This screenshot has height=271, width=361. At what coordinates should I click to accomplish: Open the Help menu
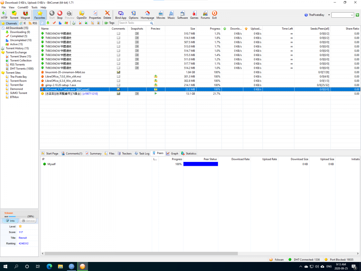click(43, 7)
